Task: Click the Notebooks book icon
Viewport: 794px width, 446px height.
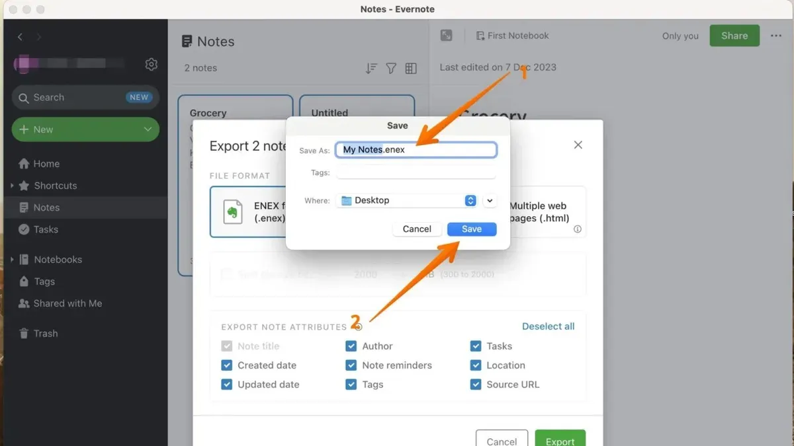Action: point(24,260)
